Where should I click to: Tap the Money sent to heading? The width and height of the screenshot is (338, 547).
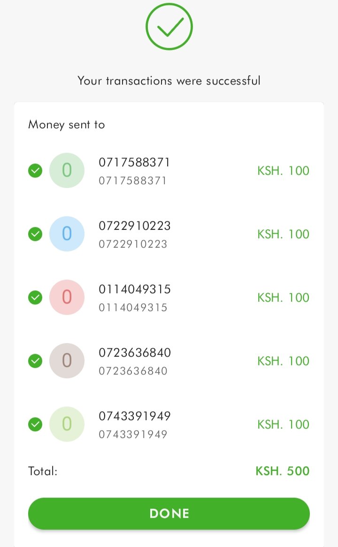click(67, 125)
